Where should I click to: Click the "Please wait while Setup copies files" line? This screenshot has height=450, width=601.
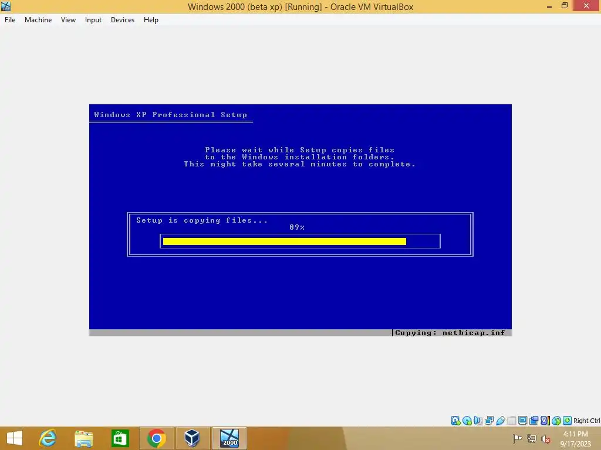point(300,150)
